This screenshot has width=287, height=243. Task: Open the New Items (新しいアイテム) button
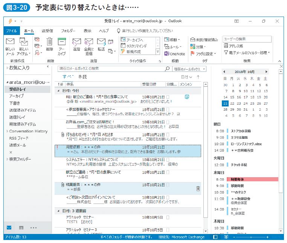24,46
